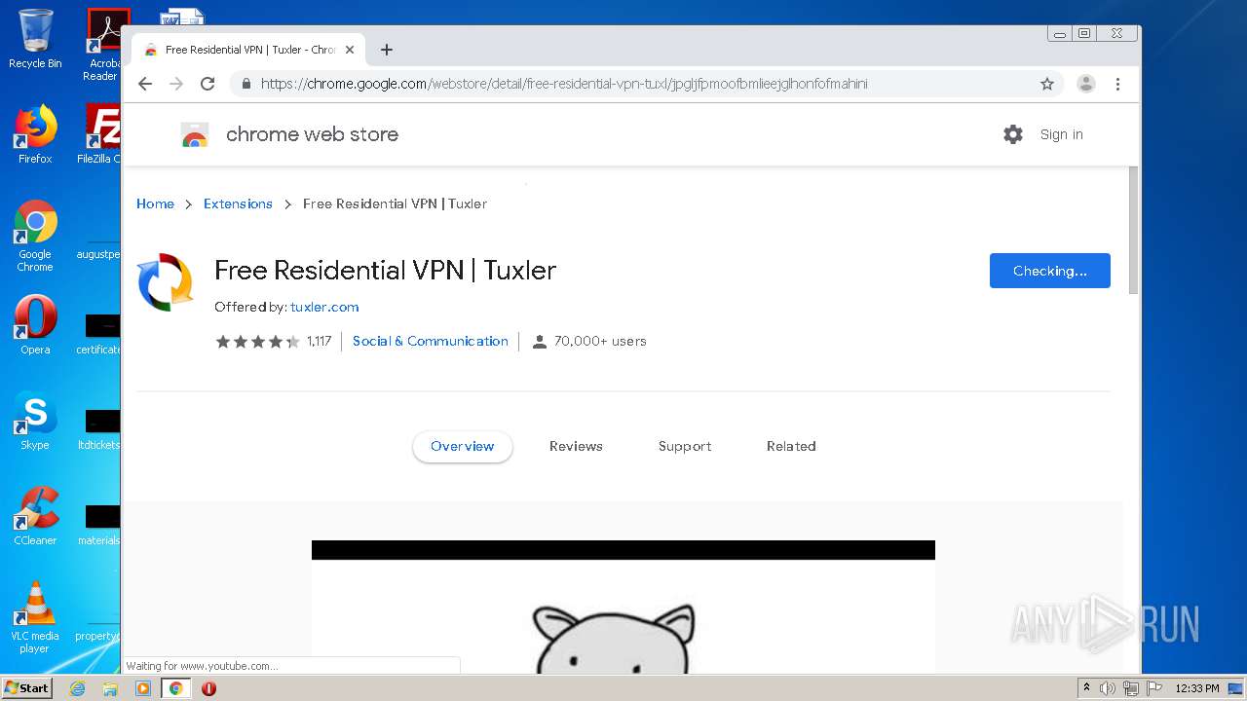Open Windows Explorer from taskbar
Image resolution: width=1247 pixels, height=701 pixels.
coord(110,688)
